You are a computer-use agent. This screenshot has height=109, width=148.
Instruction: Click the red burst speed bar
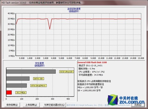pyautogui.click(x=9, y=92)
